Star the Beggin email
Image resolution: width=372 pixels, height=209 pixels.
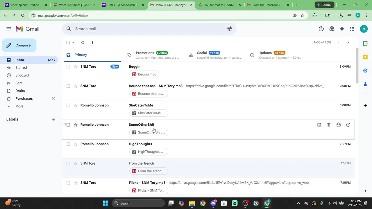tap(76, 66)
